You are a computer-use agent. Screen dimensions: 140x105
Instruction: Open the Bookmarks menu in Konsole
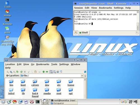[x=105, y=8]
